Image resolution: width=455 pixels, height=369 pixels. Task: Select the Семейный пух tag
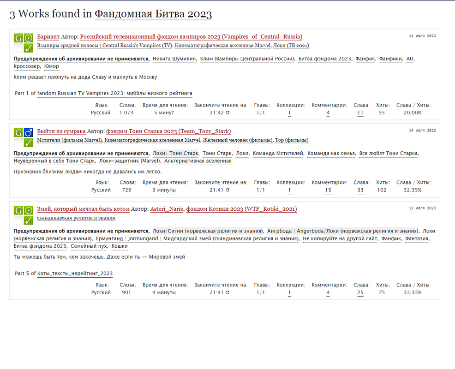pos(89,246)
